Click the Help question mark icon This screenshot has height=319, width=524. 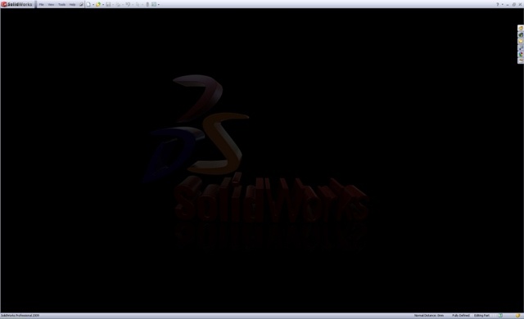[497, 4]
